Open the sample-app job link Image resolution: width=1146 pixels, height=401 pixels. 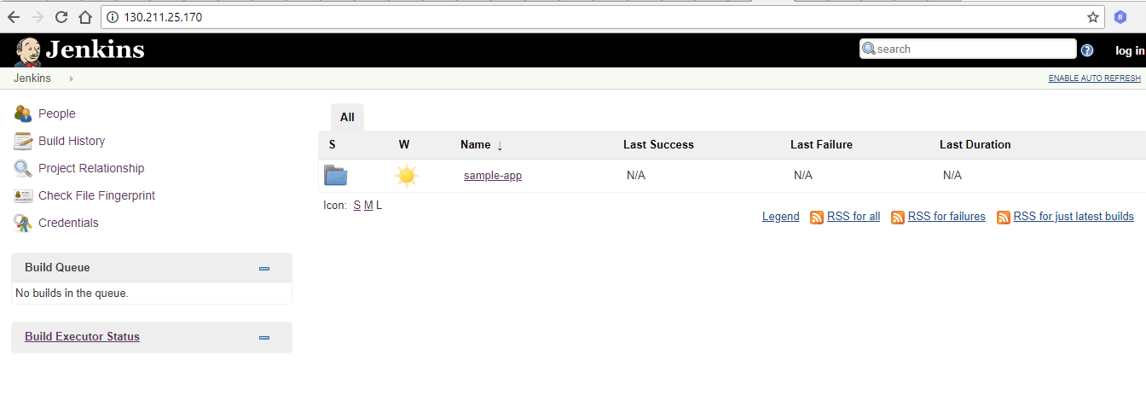pos(492,176)
